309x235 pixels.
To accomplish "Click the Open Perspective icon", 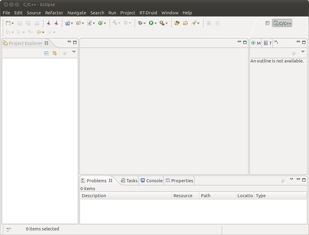I will point(267,23).
